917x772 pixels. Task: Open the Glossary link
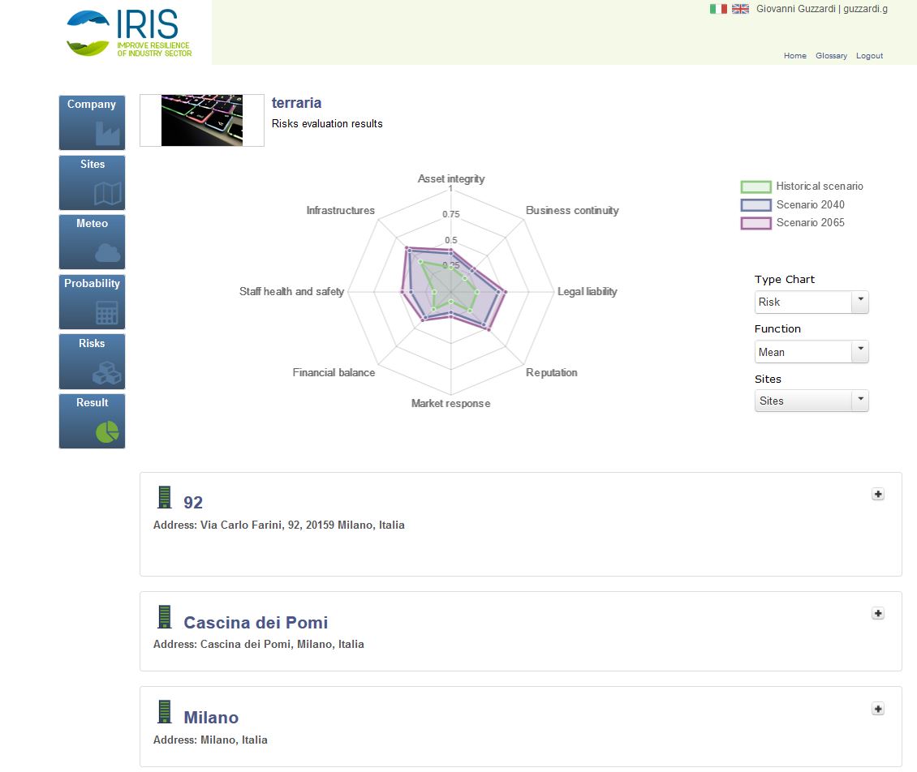[x=831, y=55]
